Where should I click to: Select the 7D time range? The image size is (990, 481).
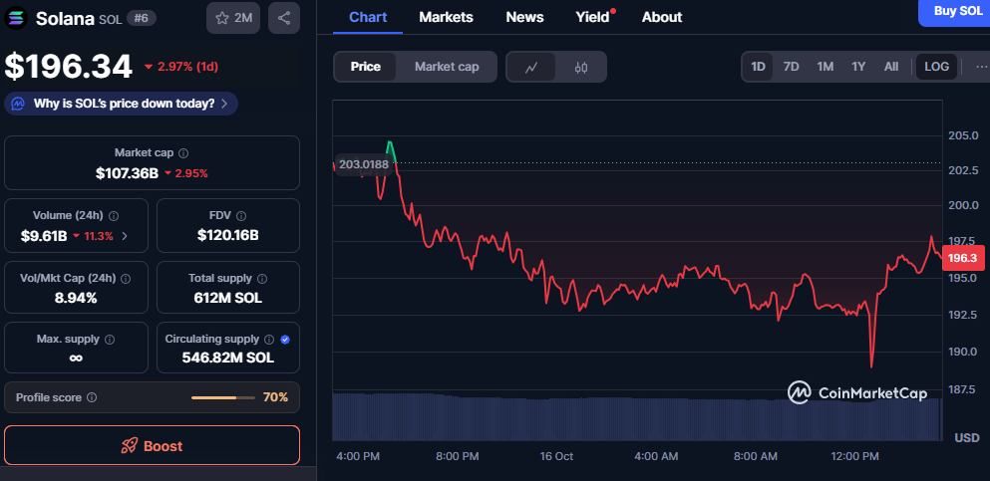791,67
